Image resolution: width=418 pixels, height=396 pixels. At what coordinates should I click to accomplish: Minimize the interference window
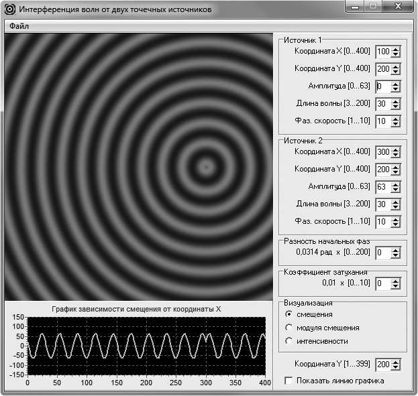pos(355,7)
